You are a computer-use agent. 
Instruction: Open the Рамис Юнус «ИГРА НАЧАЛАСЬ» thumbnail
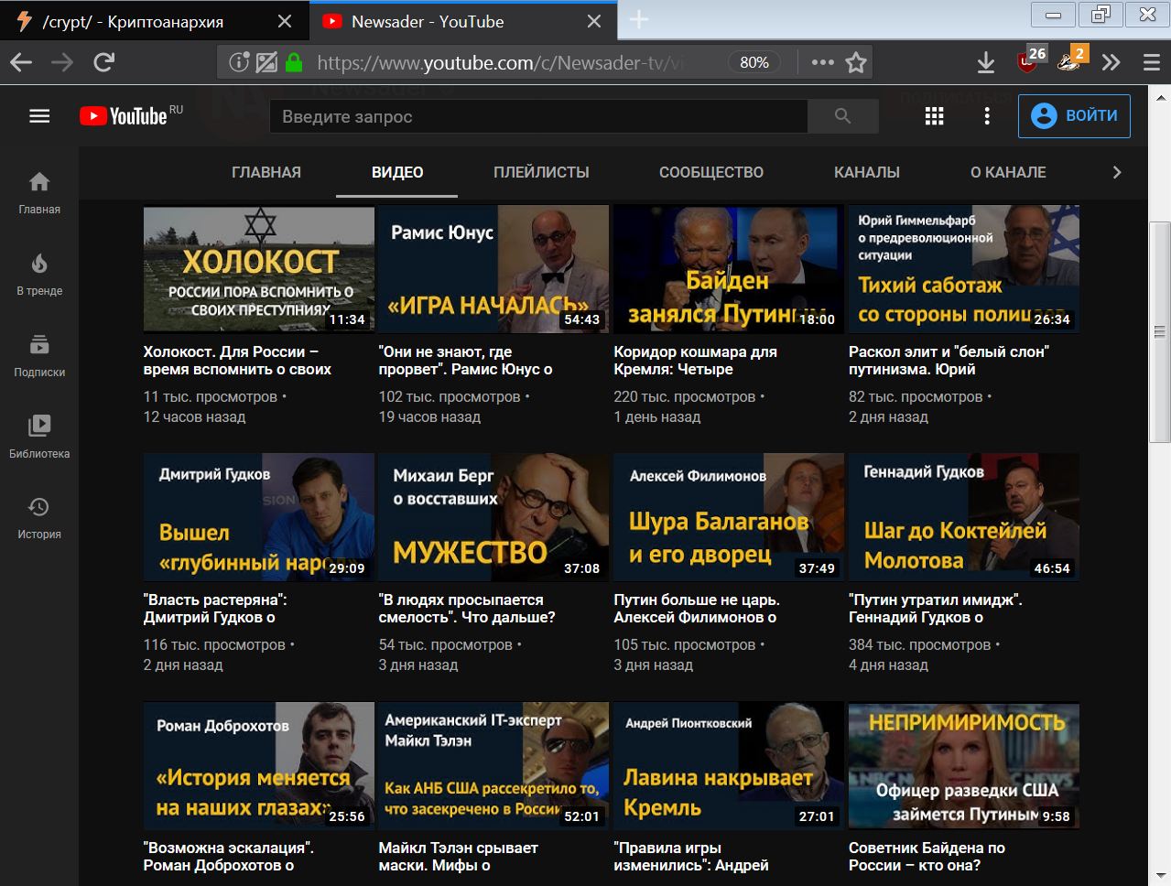493,268
